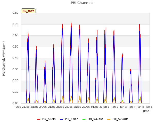Click the 0.30 y-axis tick label
The image size is (165, 124).
(15, 69)
